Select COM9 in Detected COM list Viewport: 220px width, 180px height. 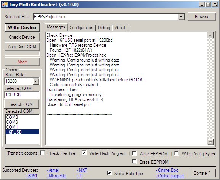tap(22, 122)
